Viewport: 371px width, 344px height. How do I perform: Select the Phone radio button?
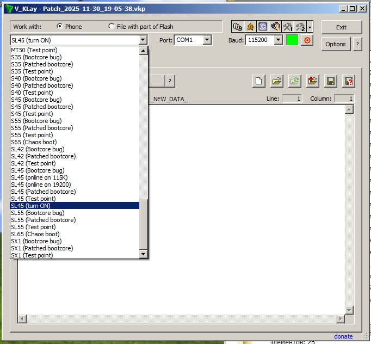coord(60,27)
